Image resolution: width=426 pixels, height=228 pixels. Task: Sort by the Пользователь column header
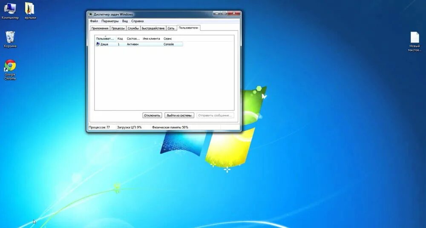[105, 39]
